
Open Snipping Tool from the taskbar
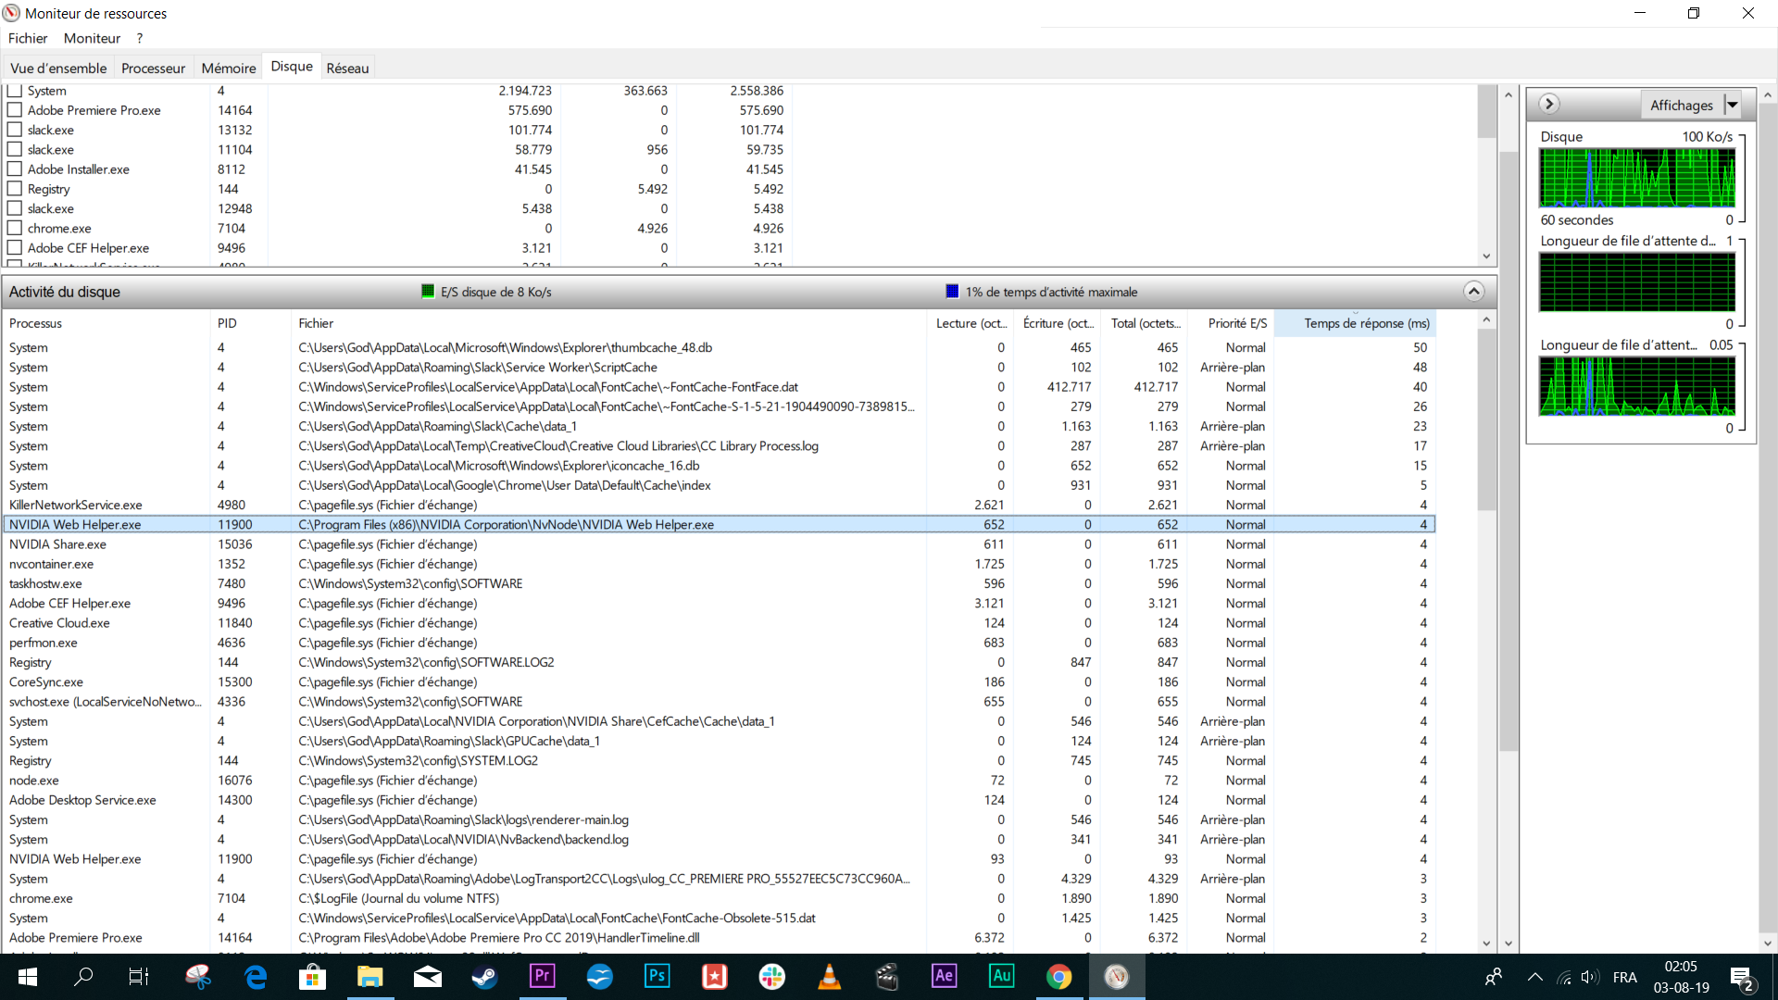[x=197, y=977]
